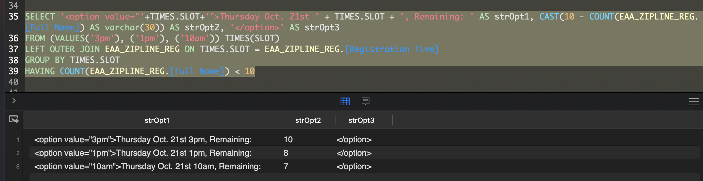This screenshot has width=703, height=181.
Task: Click the 10am option cell in strOpt1
Action: (147, 166)
